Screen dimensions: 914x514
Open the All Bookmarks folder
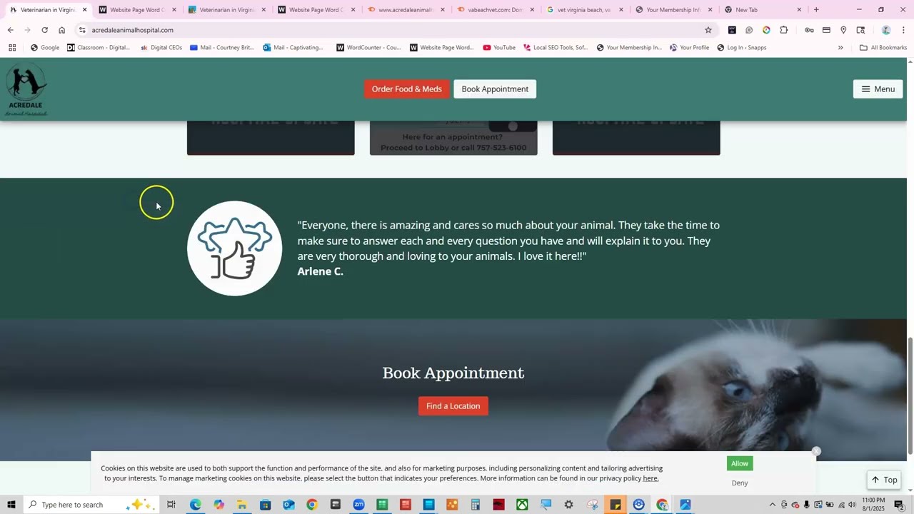883,48
